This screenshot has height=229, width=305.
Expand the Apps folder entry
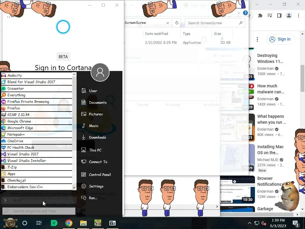click(37, 174)
